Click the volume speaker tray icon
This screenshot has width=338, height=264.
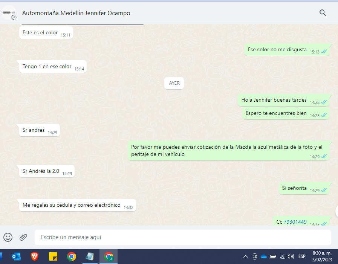click(x=291, y=256)
